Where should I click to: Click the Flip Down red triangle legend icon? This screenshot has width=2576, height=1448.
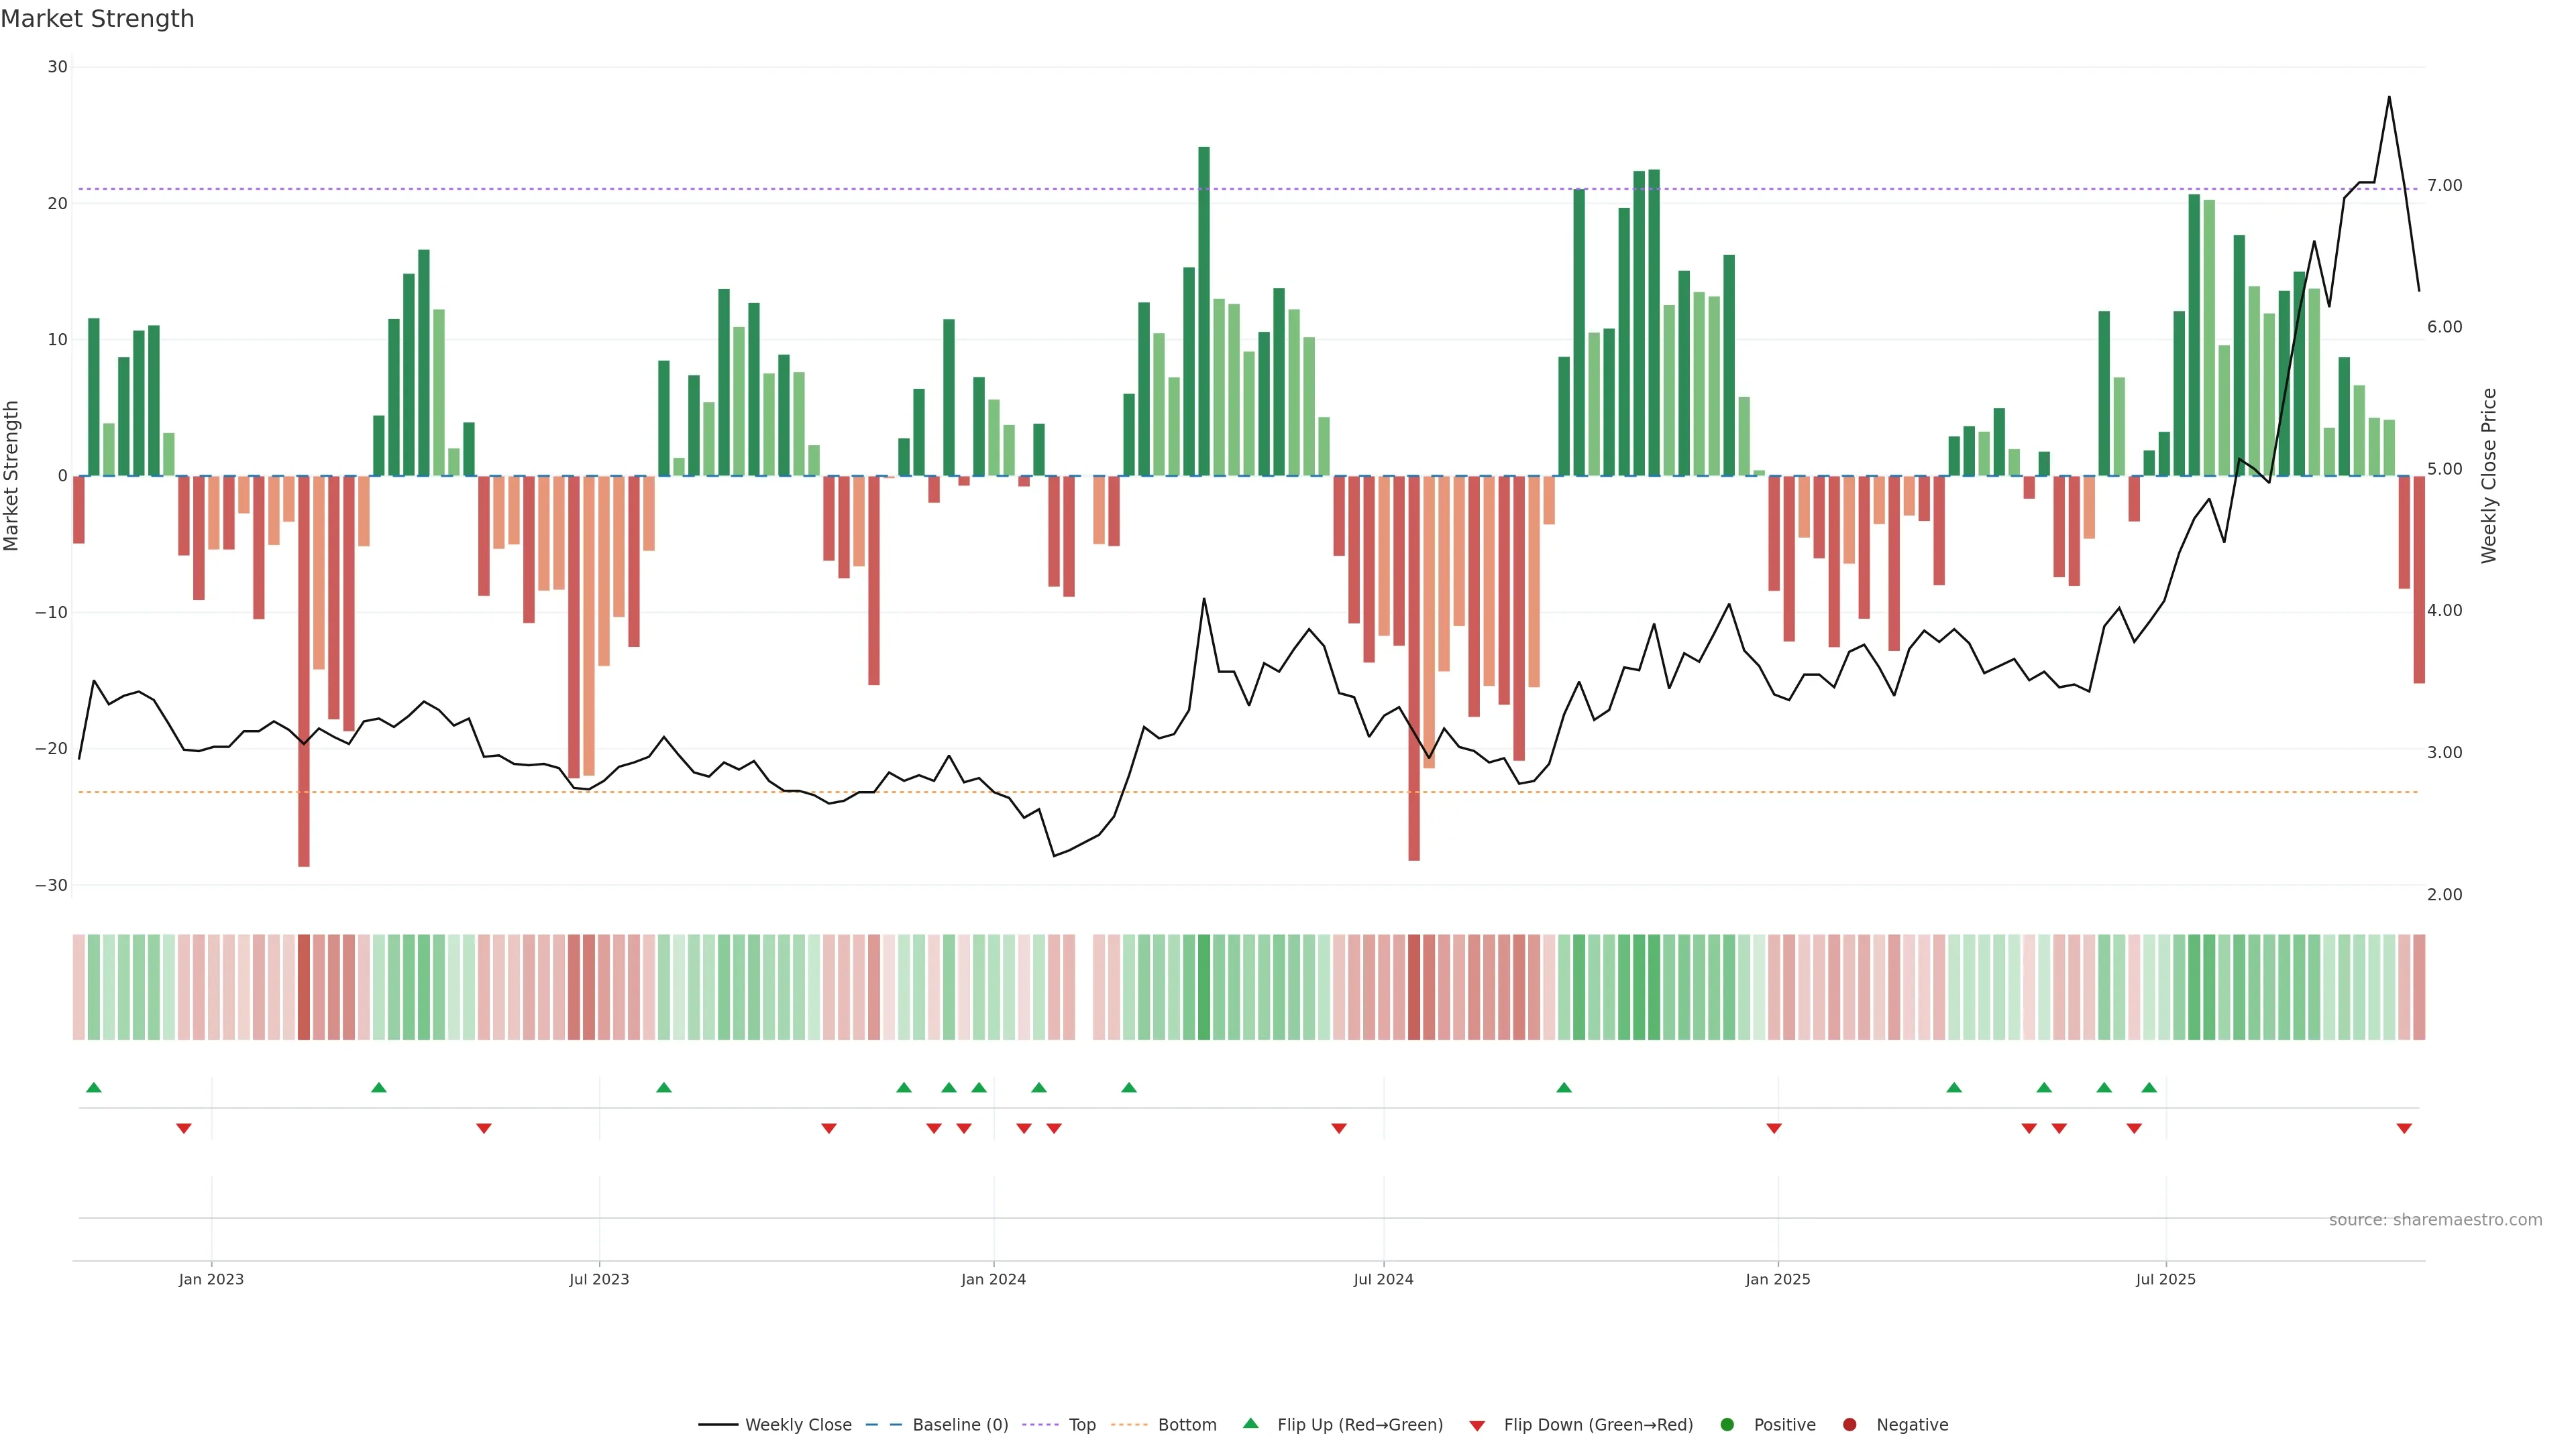click(x=1477, y=1426)
